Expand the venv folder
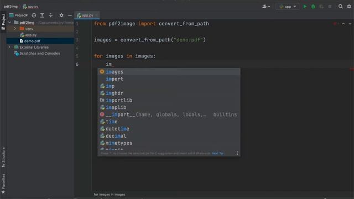Screen dimensions: 354x199 coord(15,29)
